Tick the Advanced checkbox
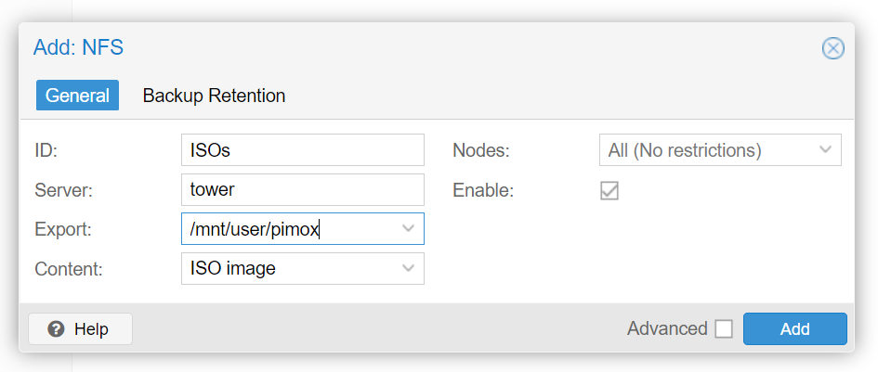The height and width of the screenshot is (372, 878). [724, 329]
